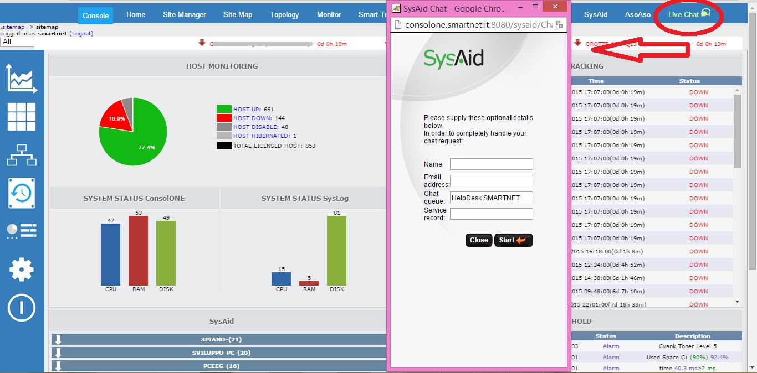Select the monitoring graph icon in the sidebar
Screen dimensions: 757x373
[22, 79]
